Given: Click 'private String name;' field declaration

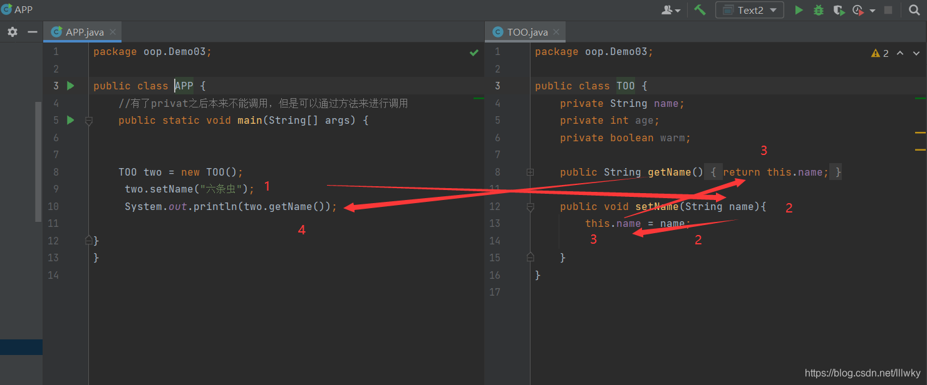Looking at the screenshot, I should tap(622, 103).
